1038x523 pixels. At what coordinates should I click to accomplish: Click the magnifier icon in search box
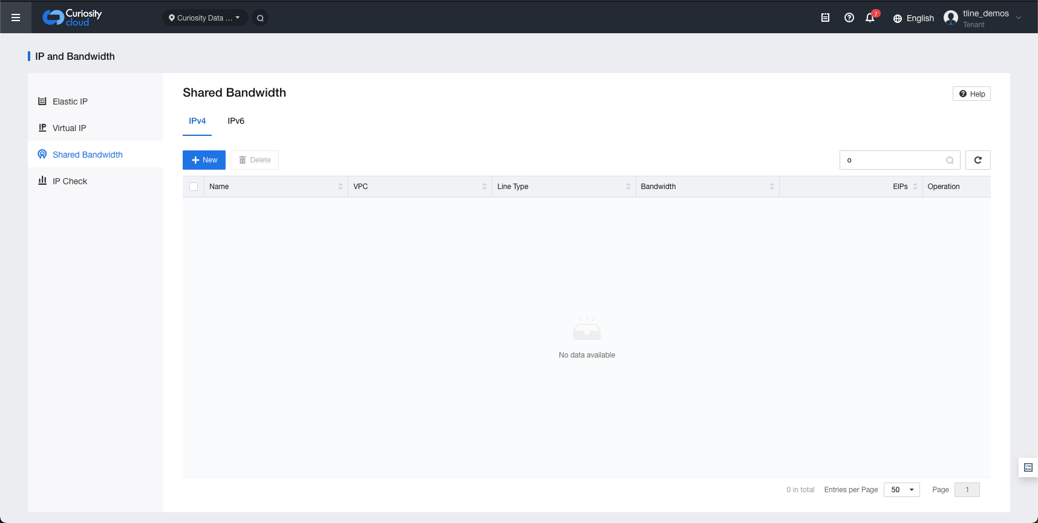point(950,160)
